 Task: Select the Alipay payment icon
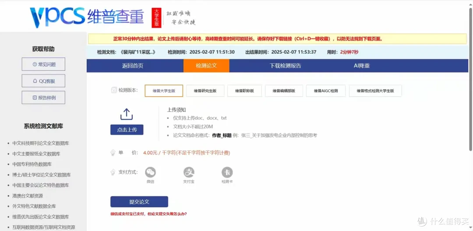[189, 172]
